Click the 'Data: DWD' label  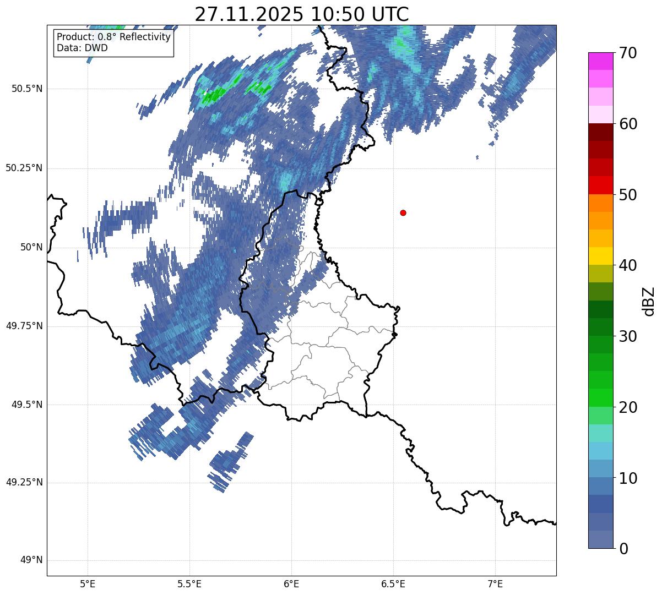click(82, 48)
